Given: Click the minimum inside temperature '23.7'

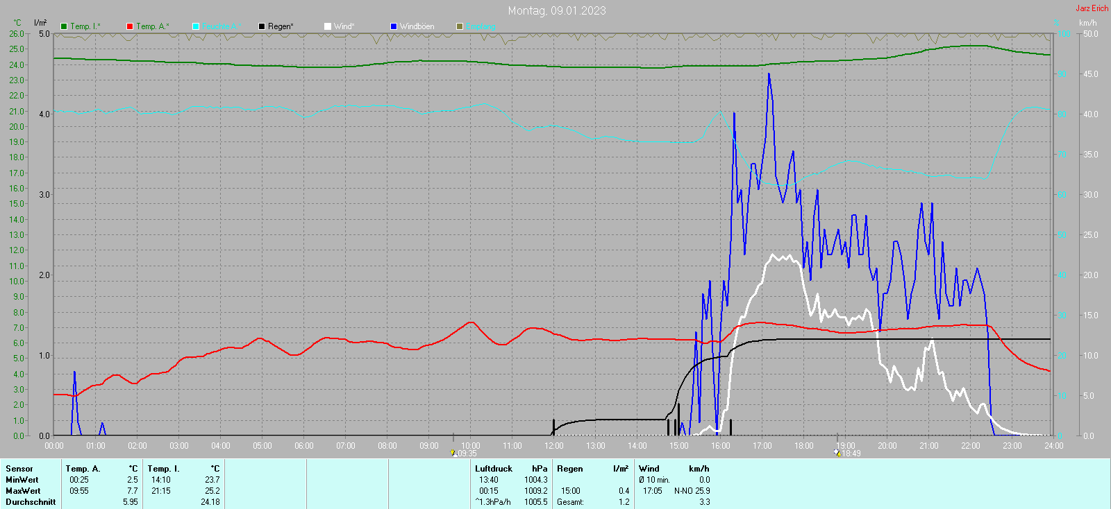Looking at the screenshot, I should coord(212,480).
